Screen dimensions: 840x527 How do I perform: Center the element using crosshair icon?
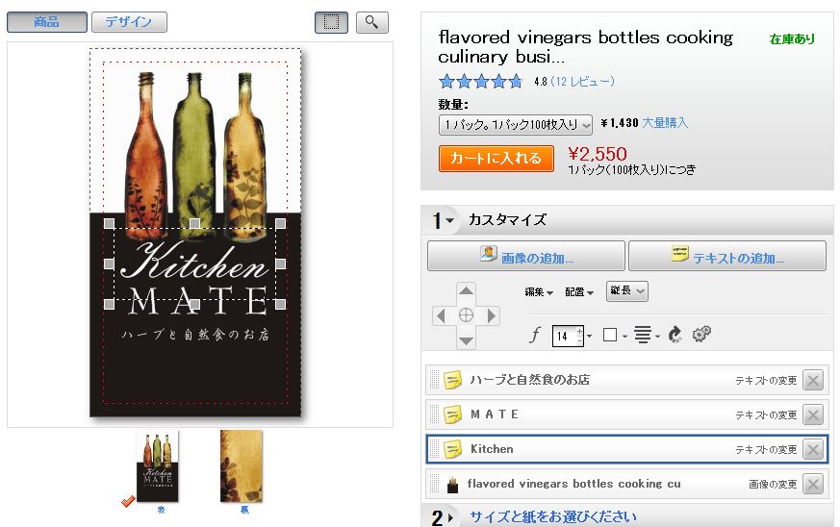(466, 315)
